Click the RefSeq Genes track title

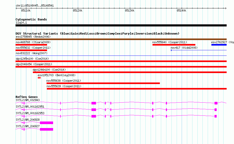[x=27, y=97]
